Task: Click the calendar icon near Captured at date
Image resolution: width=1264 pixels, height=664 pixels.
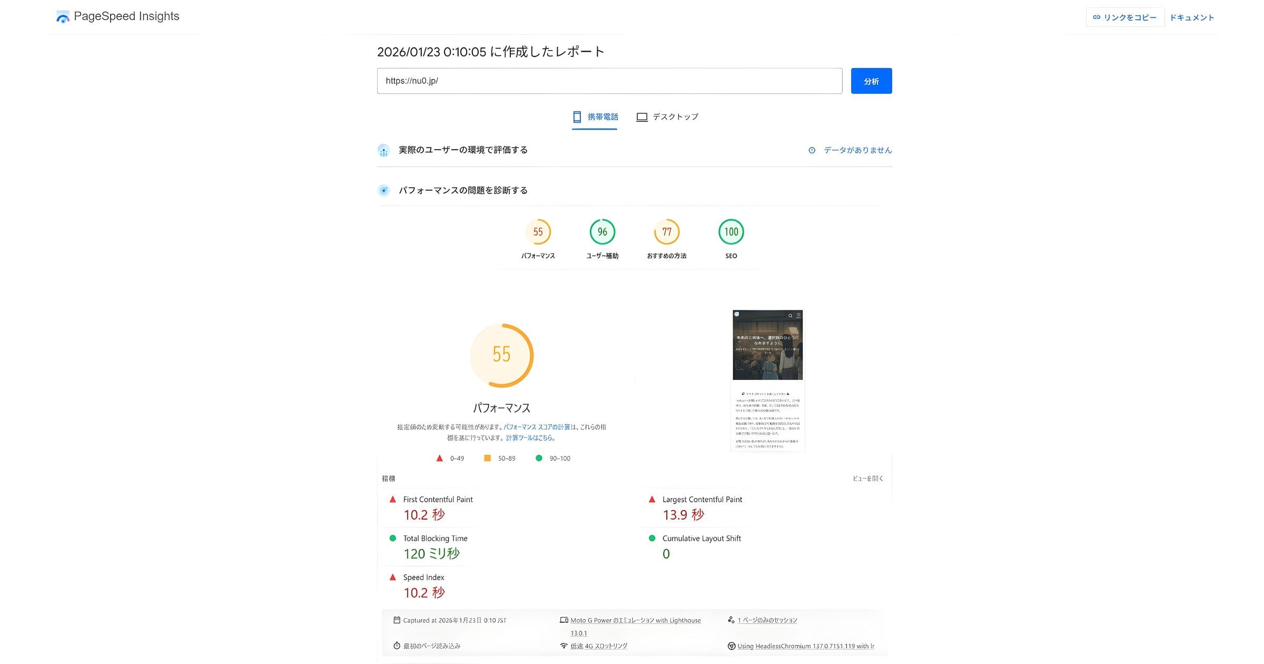Action: click(x=396, y=620)
